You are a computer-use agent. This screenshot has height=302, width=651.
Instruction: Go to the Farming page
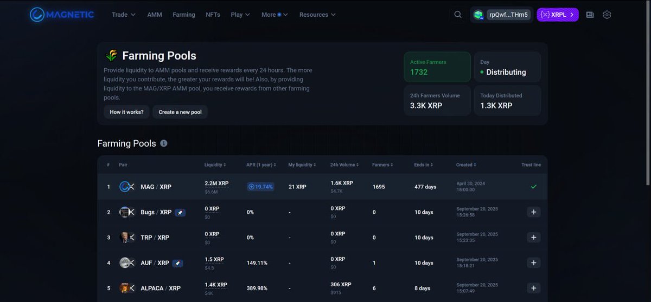184,15
